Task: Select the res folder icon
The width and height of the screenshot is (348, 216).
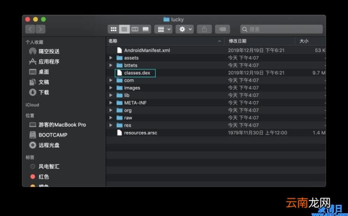Action: 119,125
